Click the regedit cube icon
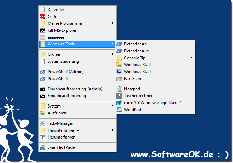The height and width of the screenshot is (163, 233). (119, 103)
